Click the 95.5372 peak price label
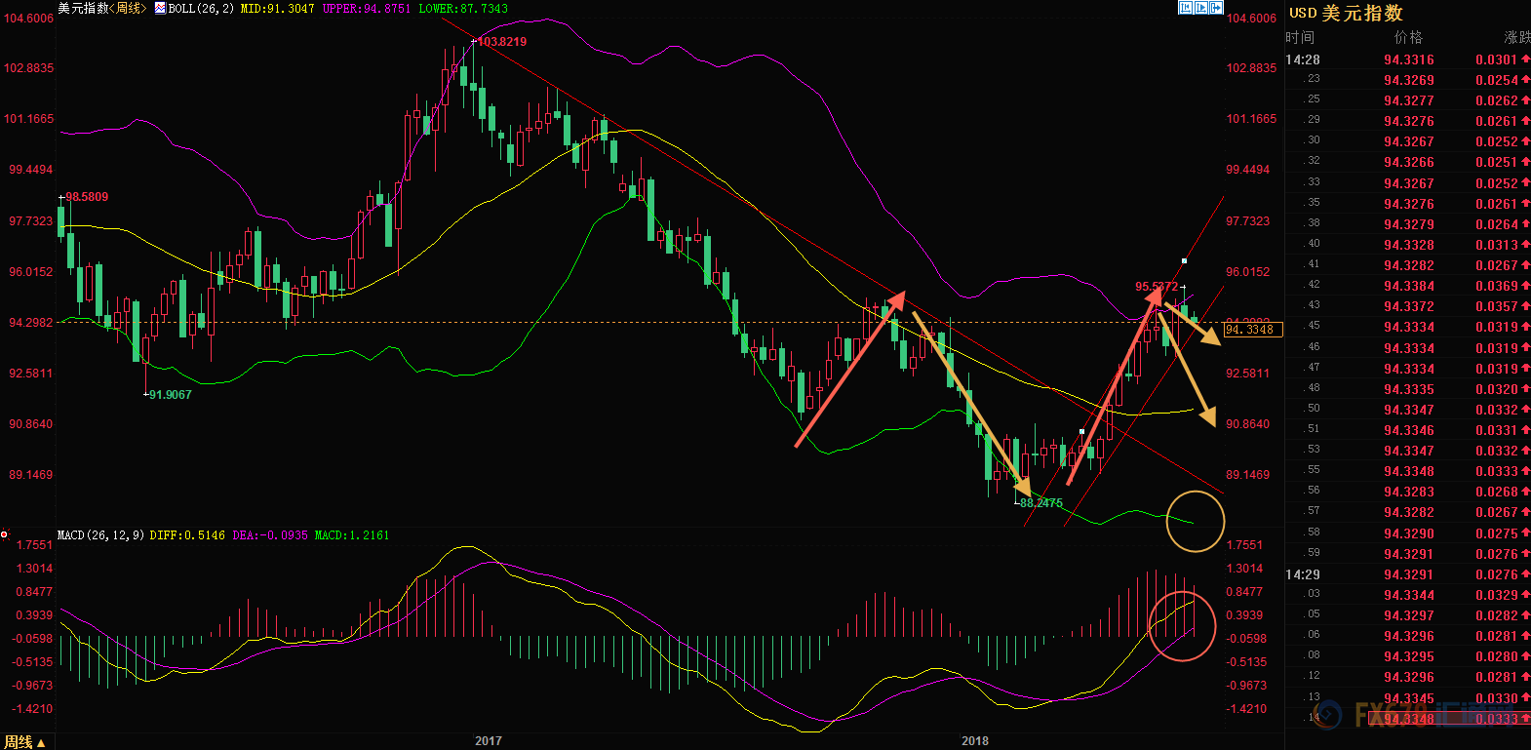 1157,287
